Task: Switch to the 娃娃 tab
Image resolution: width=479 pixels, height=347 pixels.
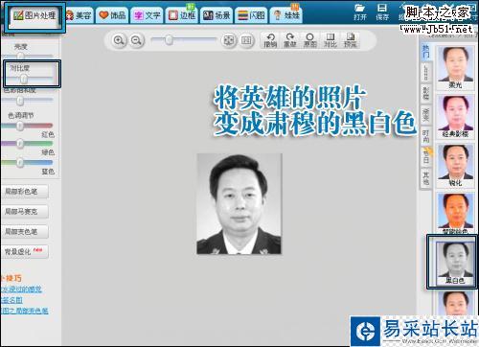Action: (x=286, y=15)
